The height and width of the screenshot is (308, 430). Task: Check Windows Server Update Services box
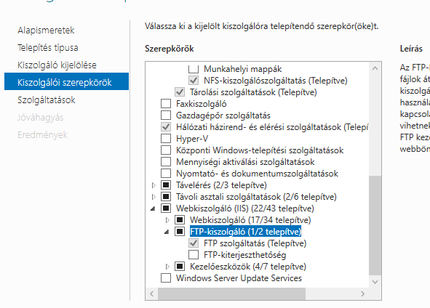pyautogui.click(x=166, y=278)
